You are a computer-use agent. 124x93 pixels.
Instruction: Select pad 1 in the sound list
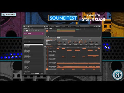51,49
